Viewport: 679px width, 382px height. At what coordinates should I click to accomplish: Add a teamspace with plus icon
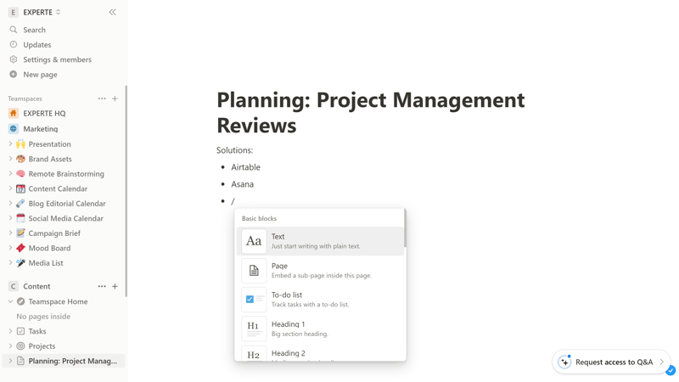click(115, 98)
